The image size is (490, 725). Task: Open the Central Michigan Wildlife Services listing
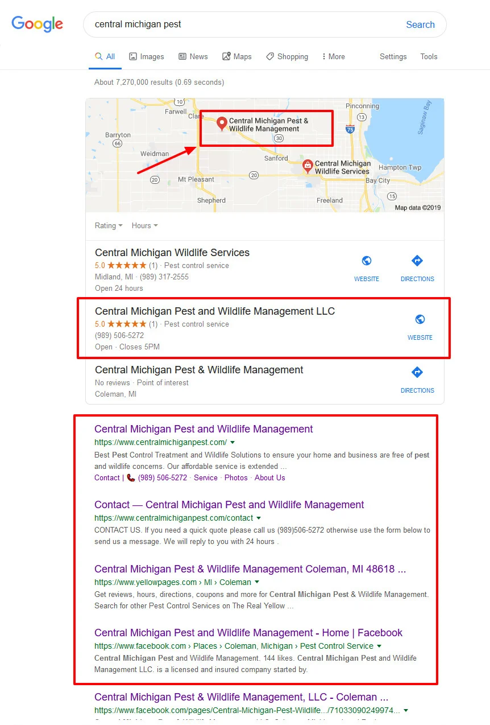[172, 253]
